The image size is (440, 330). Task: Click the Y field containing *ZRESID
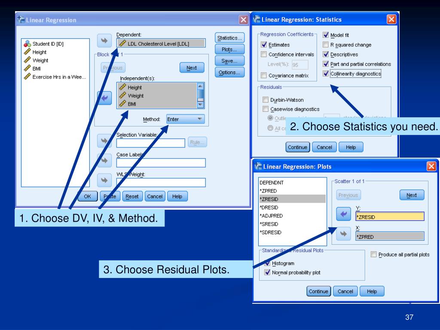pos(390,217)
